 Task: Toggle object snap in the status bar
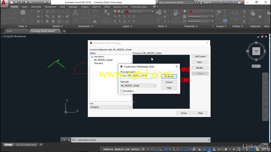pyautogui.click(x=187, y=149)
